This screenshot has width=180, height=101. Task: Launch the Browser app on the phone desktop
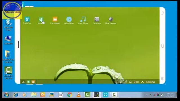pos(41,20)
